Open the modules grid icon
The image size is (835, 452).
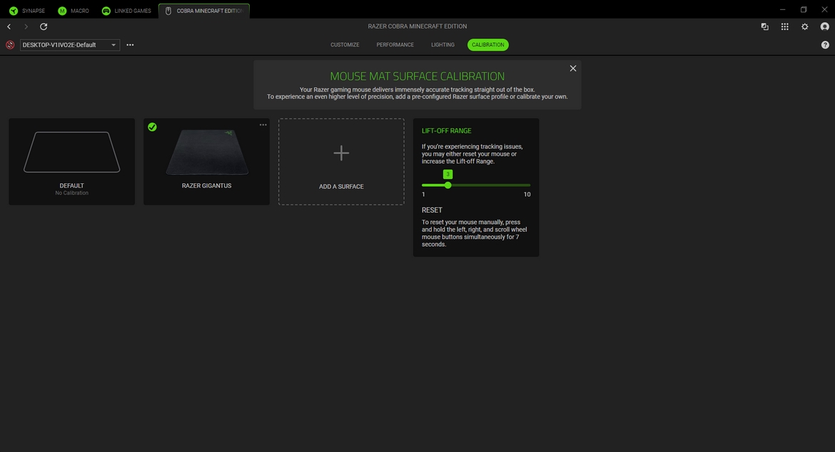click(x=785, y=26)
